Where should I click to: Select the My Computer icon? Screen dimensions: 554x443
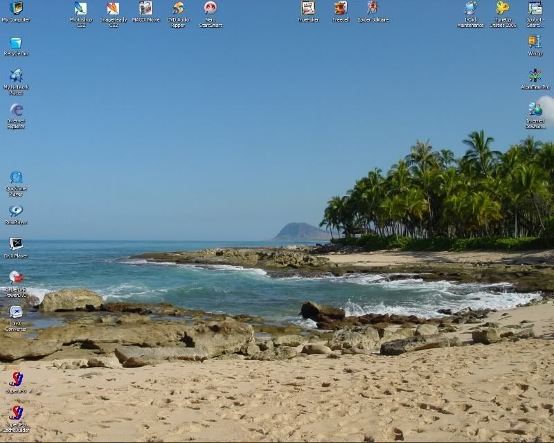coord(15,10)
